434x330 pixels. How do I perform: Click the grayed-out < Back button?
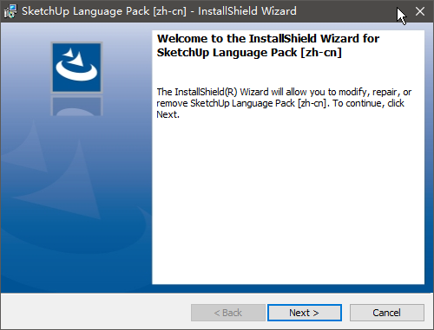228,313
